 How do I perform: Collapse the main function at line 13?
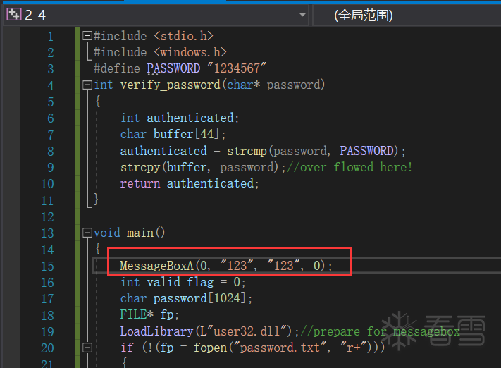[x=87, y=233]
